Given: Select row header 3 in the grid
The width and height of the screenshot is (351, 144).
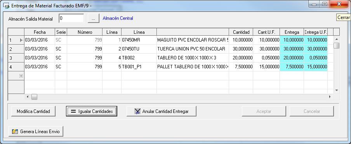Looking at the screenshot, I should click(x=16, y=58).
